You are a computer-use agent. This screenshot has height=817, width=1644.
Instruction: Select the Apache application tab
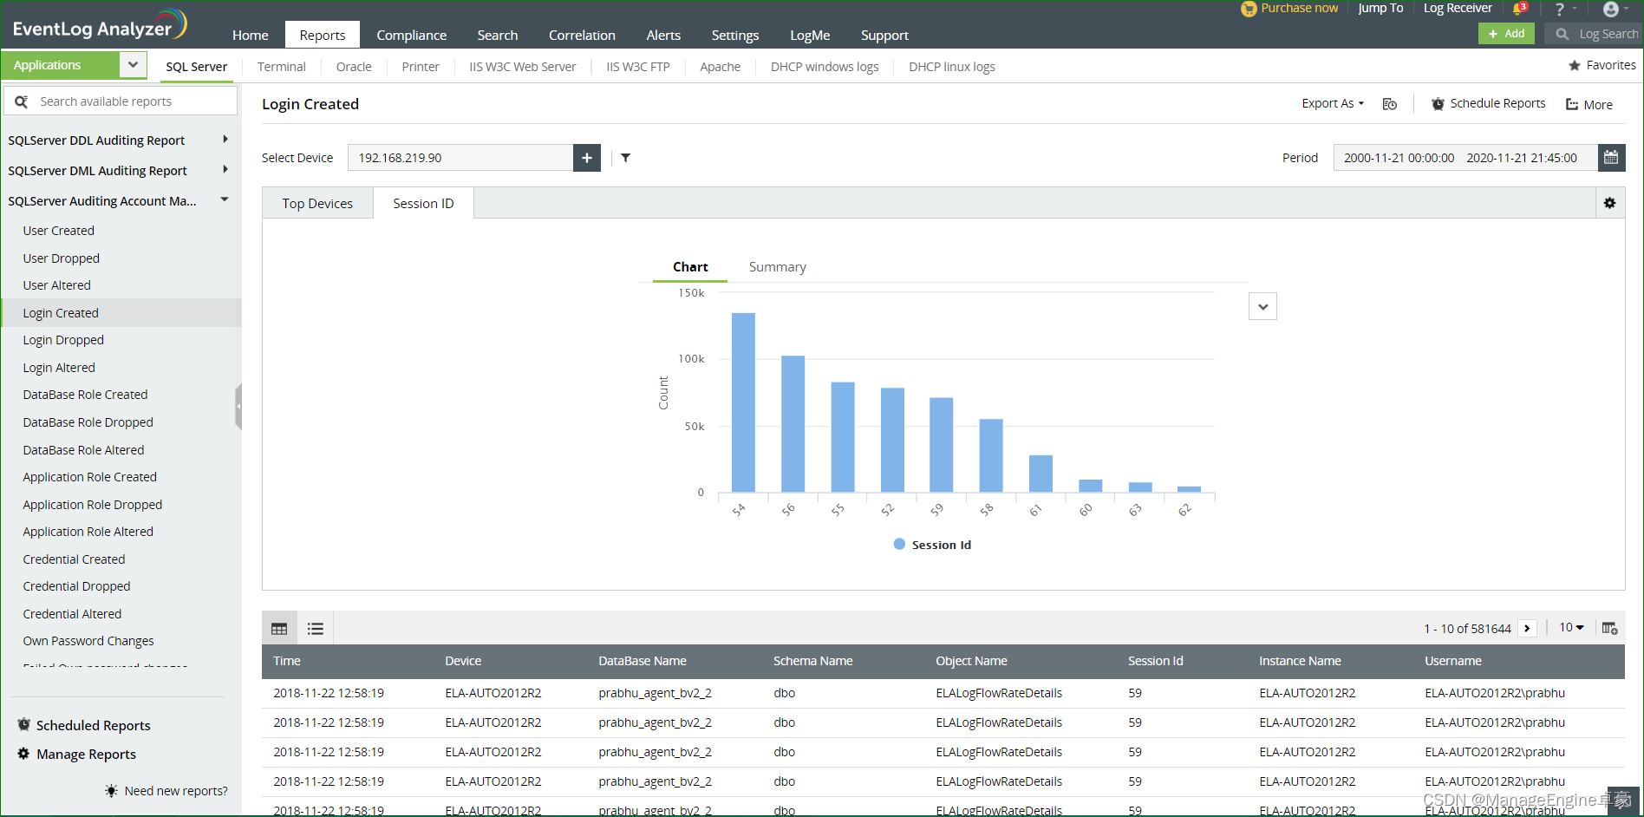click(721, 67)
